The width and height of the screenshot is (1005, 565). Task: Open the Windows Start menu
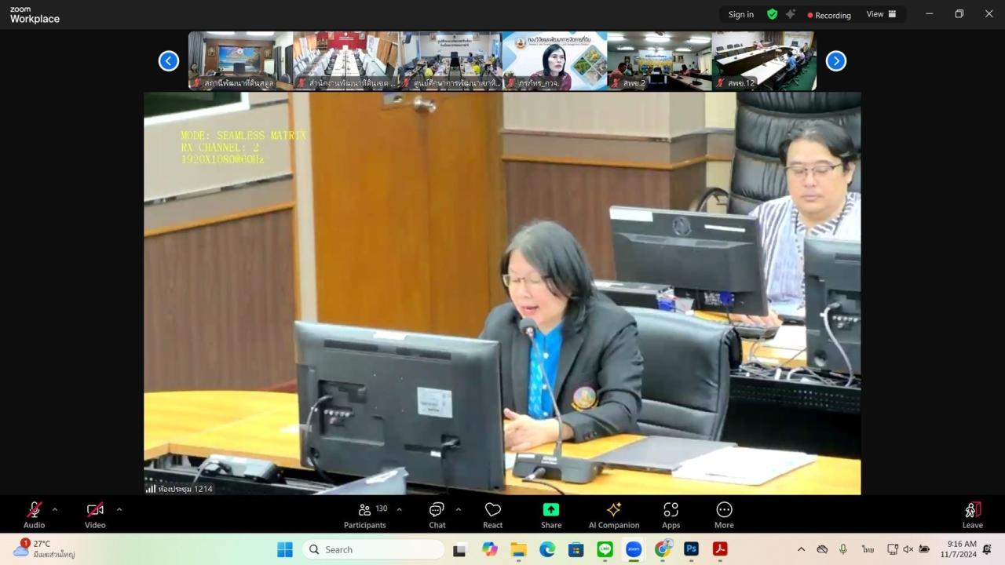[284, 549]
